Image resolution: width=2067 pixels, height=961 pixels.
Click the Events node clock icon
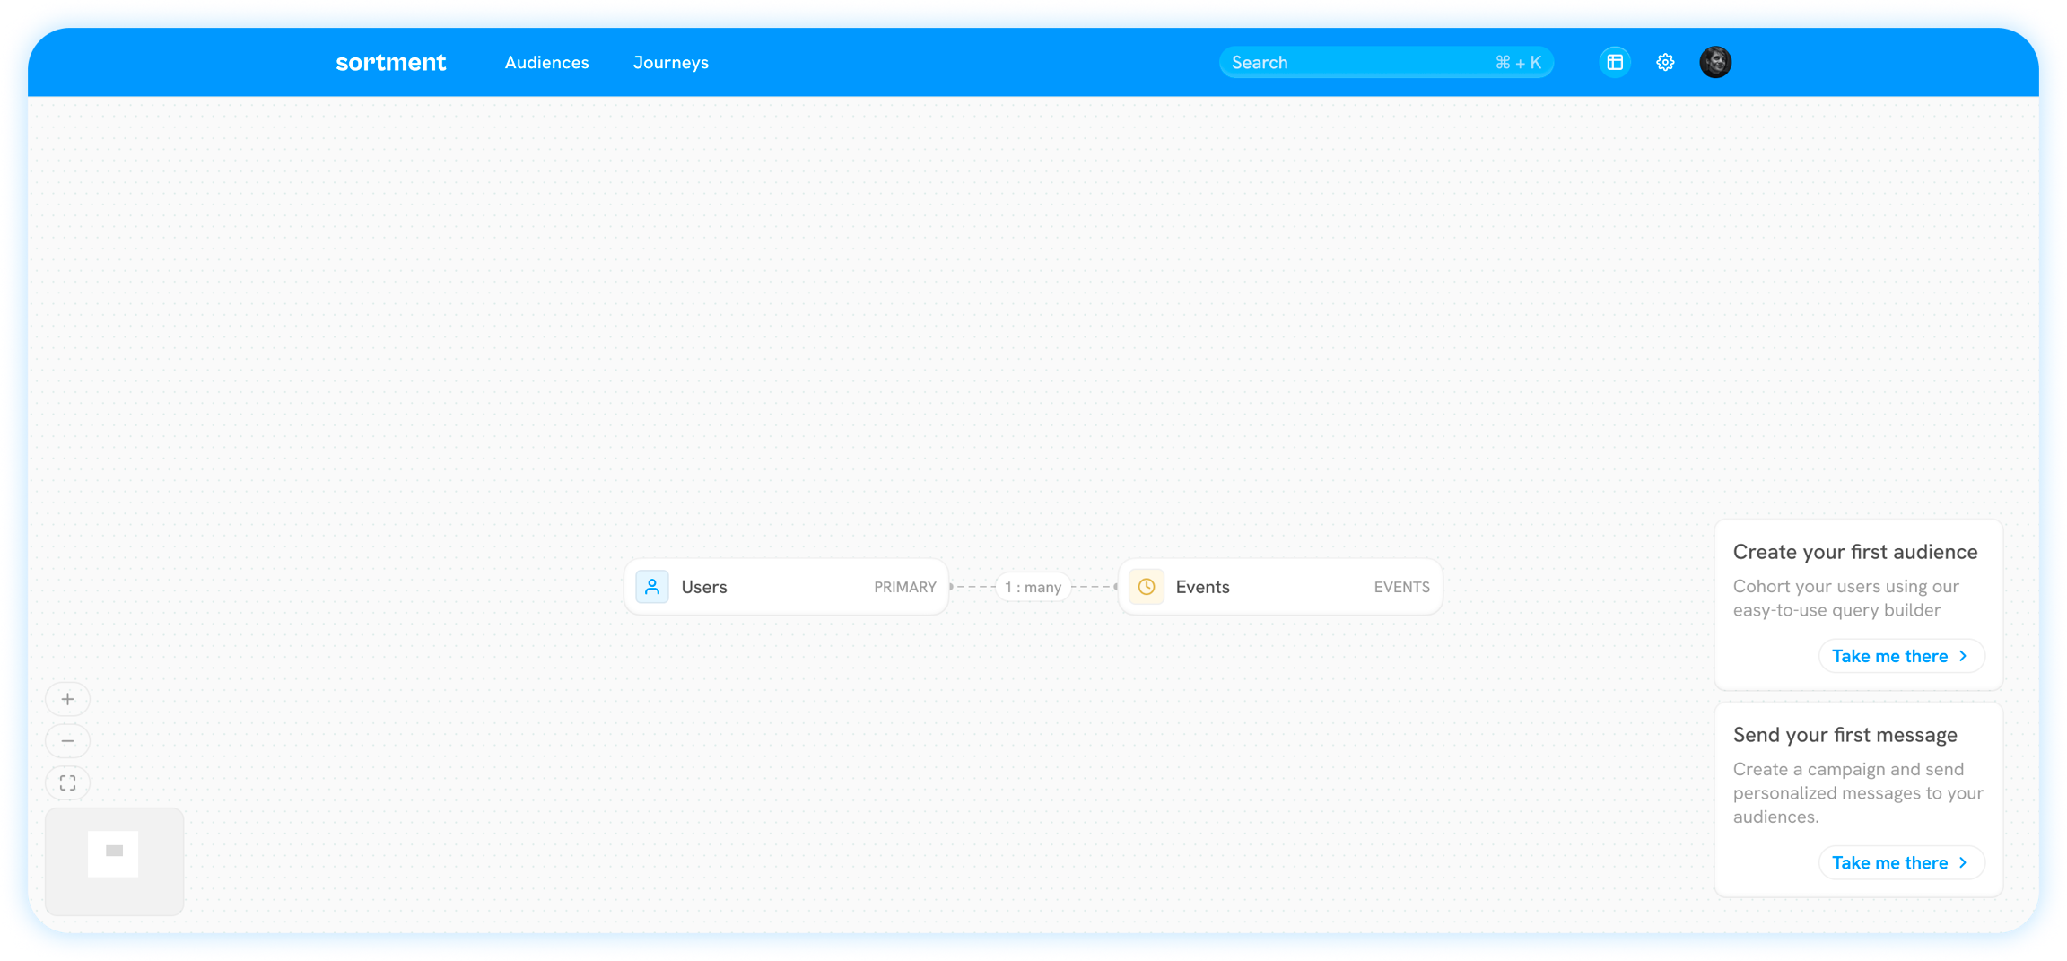coord(1147,587)
